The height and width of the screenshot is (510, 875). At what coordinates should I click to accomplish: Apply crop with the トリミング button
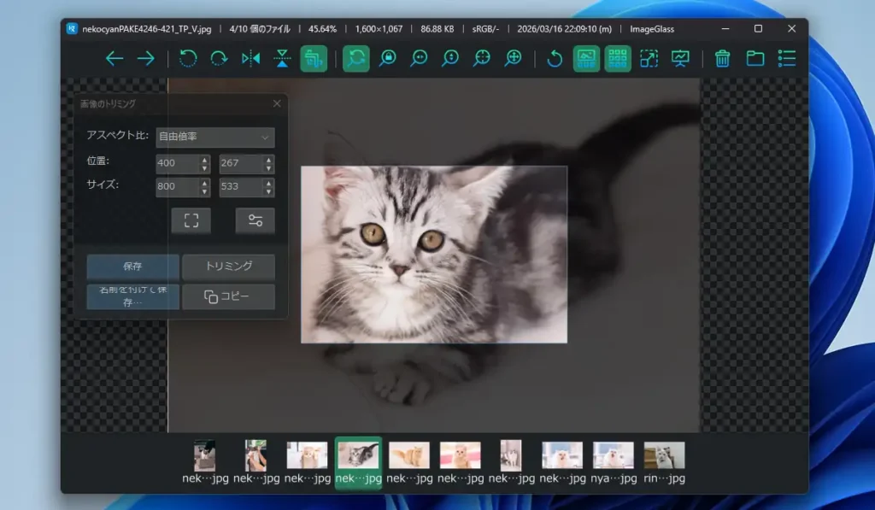click(228, 267)
